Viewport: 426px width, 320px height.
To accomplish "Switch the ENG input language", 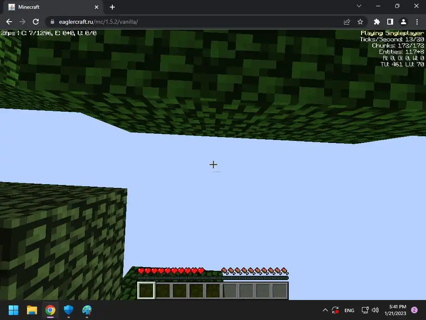I will 349,310.
